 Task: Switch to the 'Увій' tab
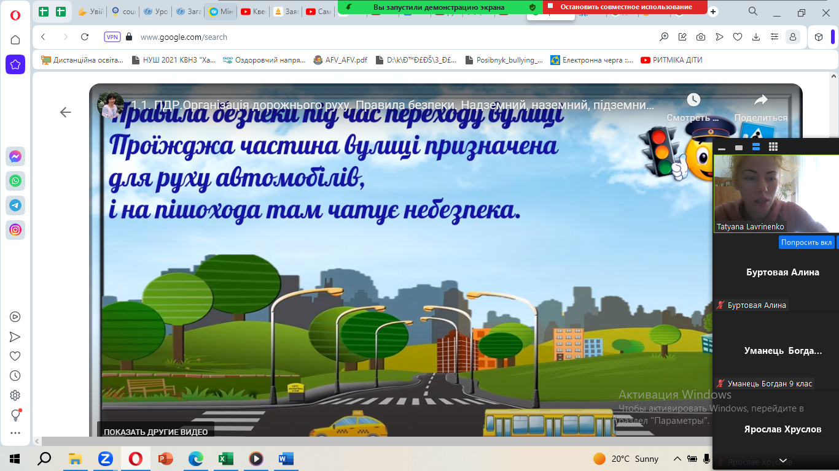coord(90,12)
